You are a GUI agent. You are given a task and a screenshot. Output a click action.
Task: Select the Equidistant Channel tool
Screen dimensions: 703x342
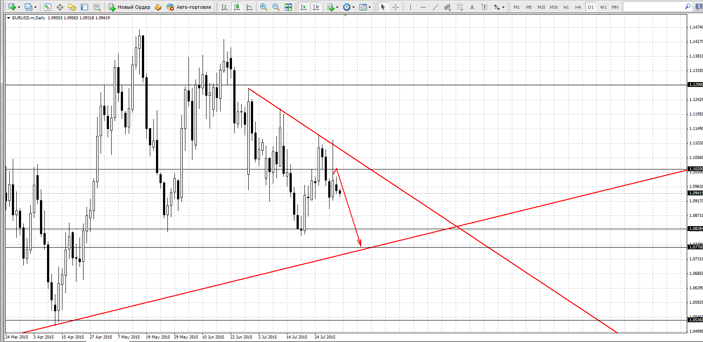(x=447, y=7)
